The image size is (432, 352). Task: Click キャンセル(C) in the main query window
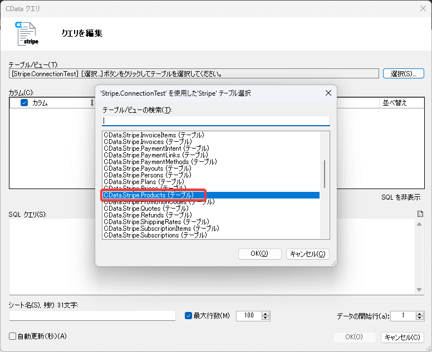point(402,337)
